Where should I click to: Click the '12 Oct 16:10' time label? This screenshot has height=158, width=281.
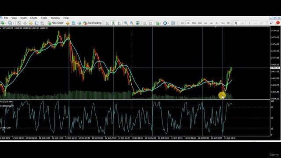[71, 138]
